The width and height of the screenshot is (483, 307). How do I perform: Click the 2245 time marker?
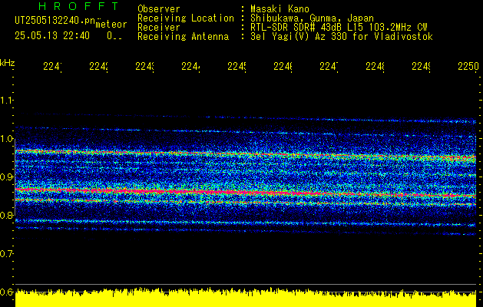tap(237, 66)
